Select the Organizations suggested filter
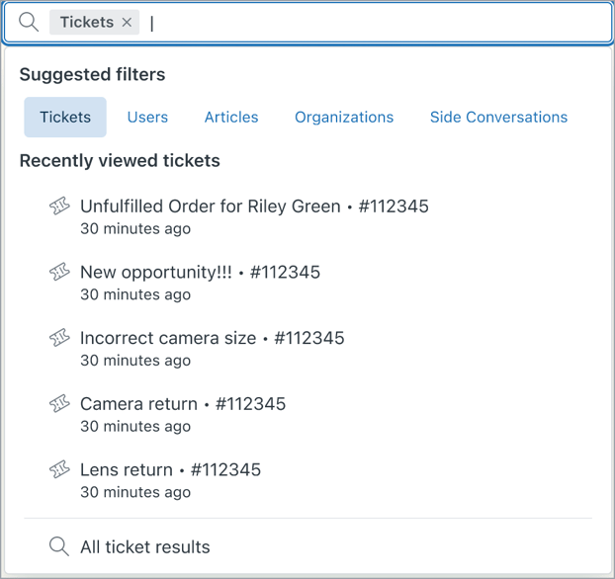 (344, 118)
